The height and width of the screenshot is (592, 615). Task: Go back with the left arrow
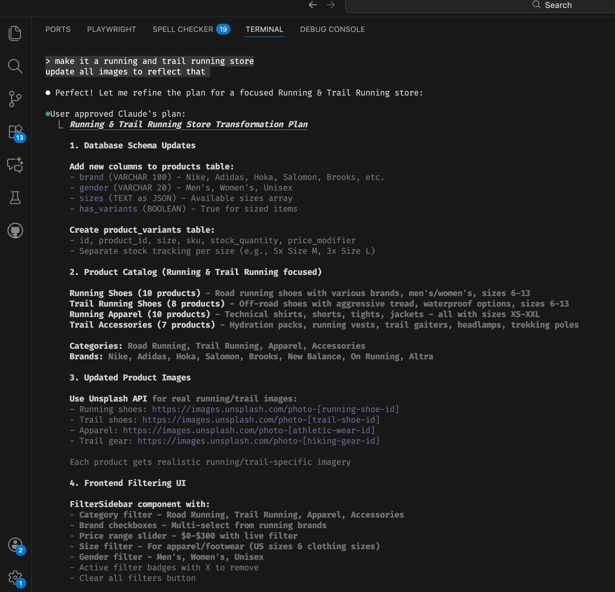(x=313, y=5)
